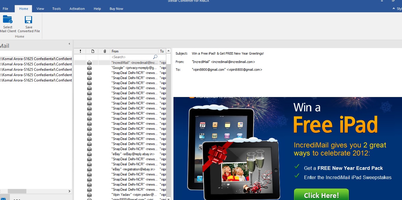Click the importance (!) column header
The image size is (402, 200).
click(x=80, y=51)
